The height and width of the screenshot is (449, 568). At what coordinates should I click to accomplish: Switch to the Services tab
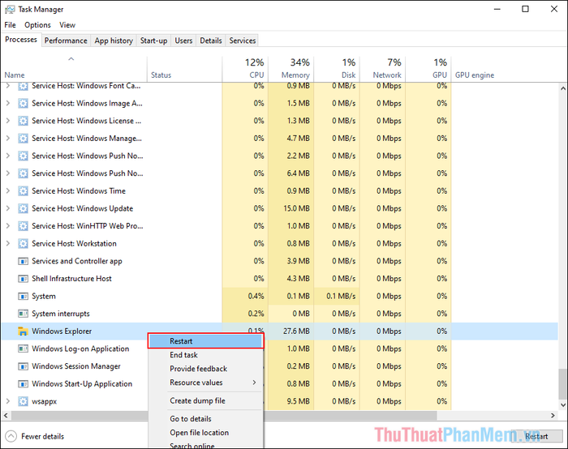pos(243,41)
